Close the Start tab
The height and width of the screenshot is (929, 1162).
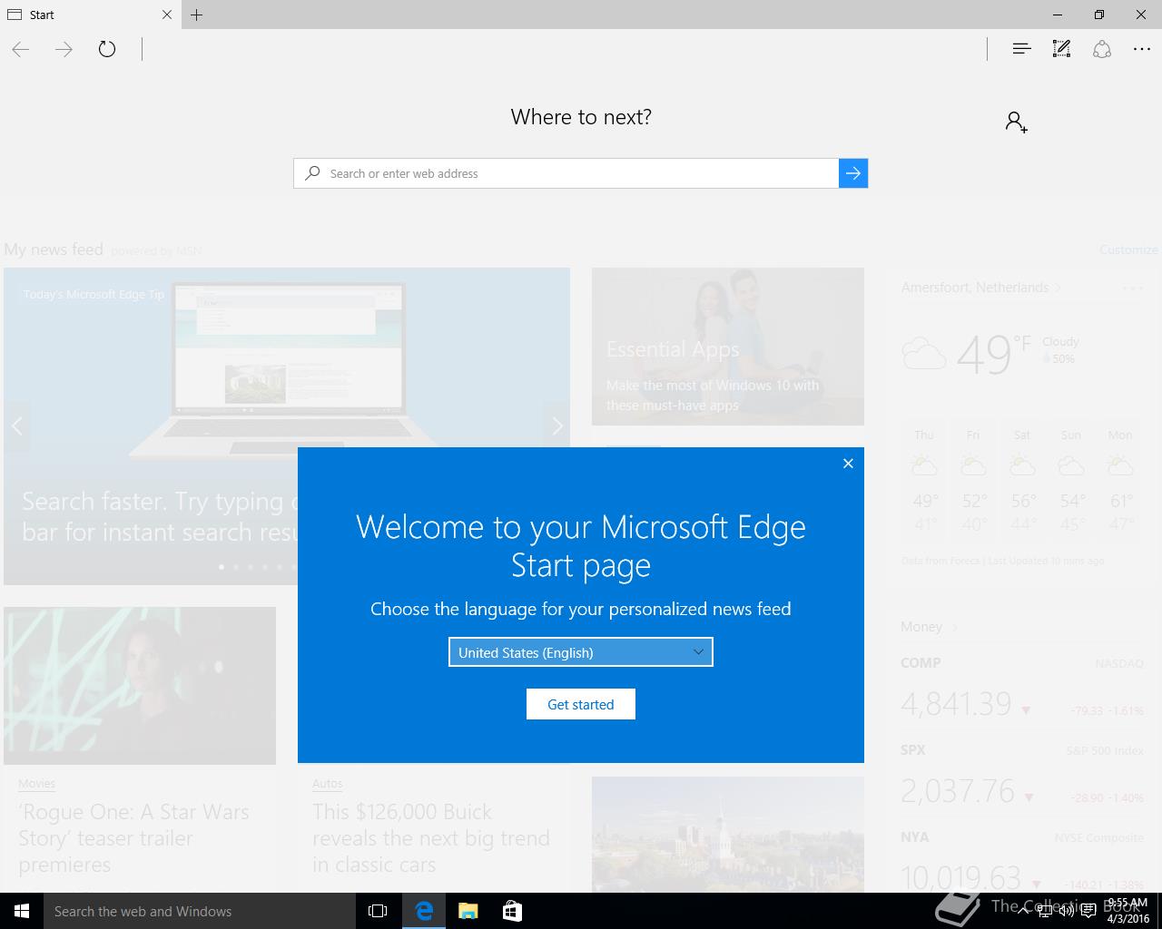(x=167, y=15)
